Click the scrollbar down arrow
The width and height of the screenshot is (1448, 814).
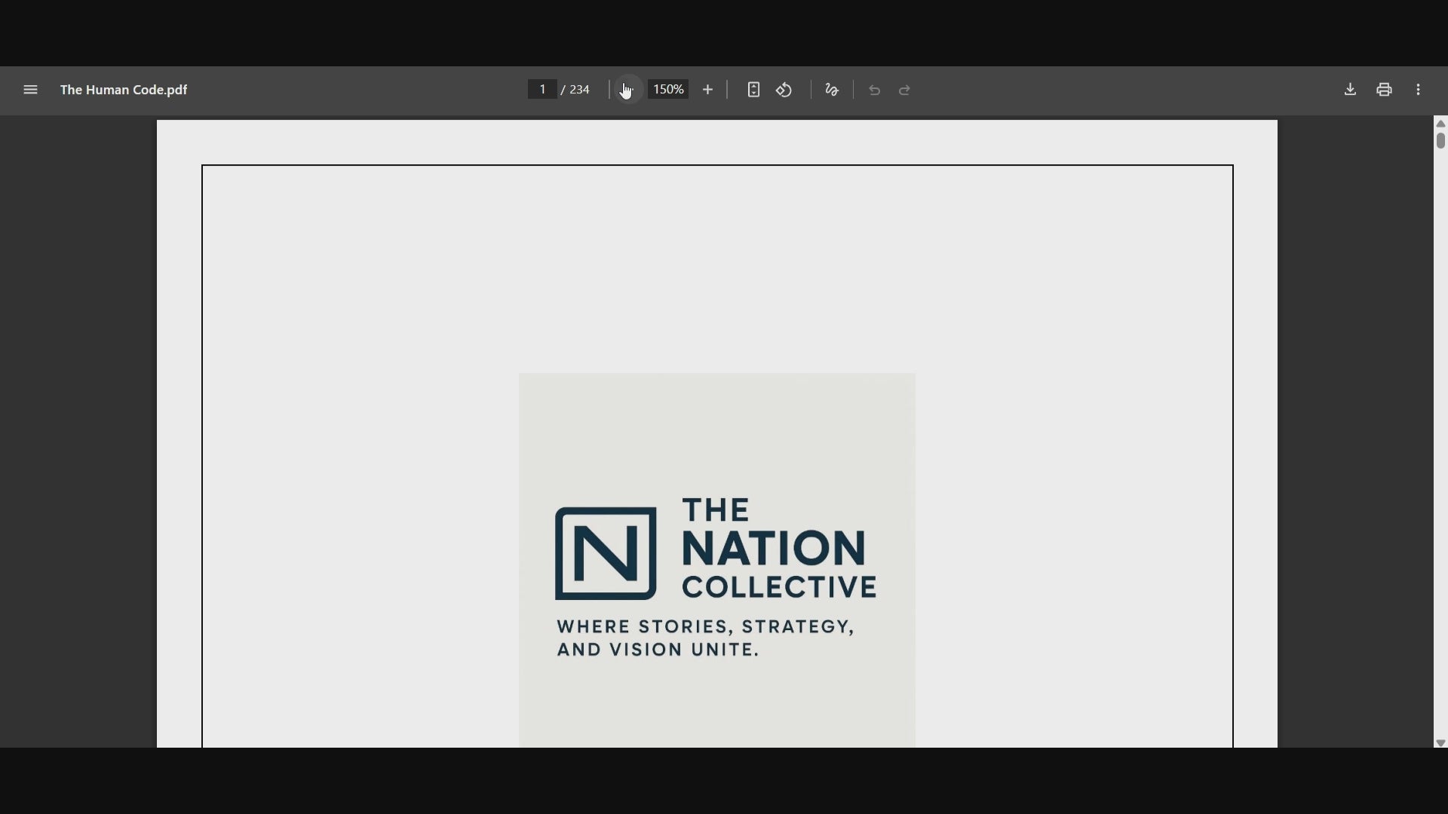click(1440, 743)
